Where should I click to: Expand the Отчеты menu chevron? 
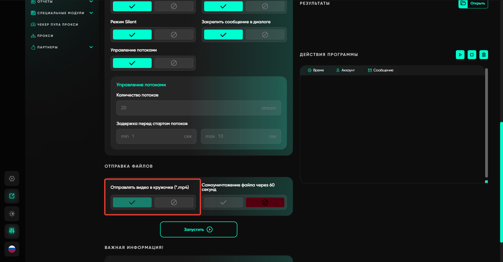tap(91, 2)
